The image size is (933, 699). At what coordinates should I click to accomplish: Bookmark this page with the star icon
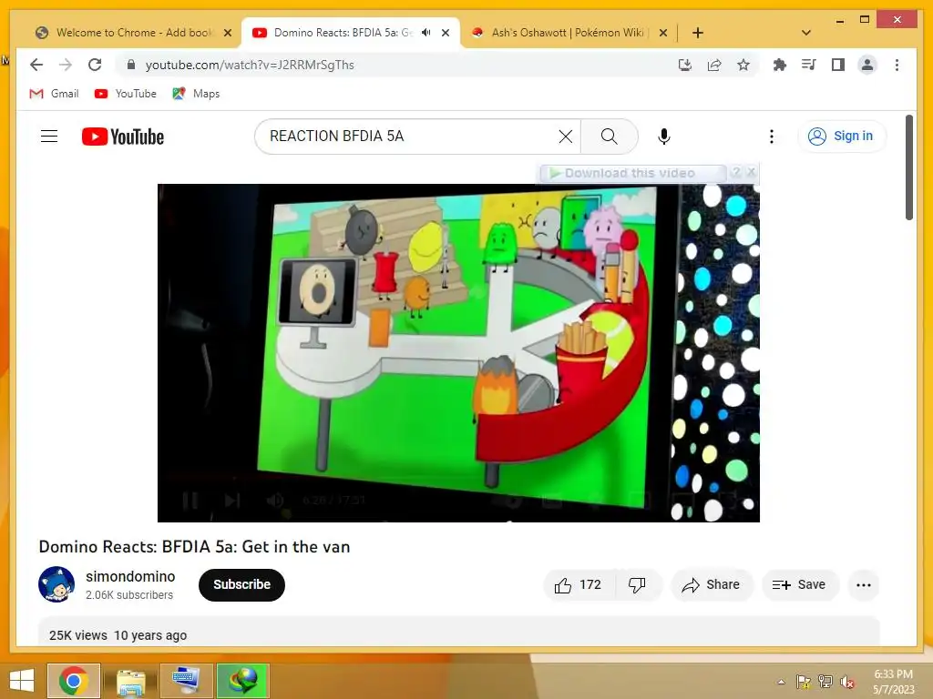[743, 65]
